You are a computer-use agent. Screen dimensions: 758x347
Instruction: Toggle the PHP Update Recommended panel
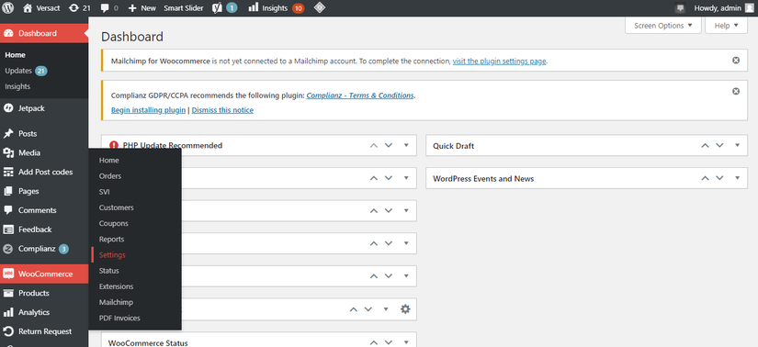tap(406, 145)
